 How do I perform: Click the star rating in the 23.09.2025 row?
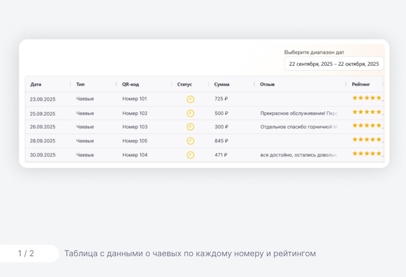(x=366, y=98)
